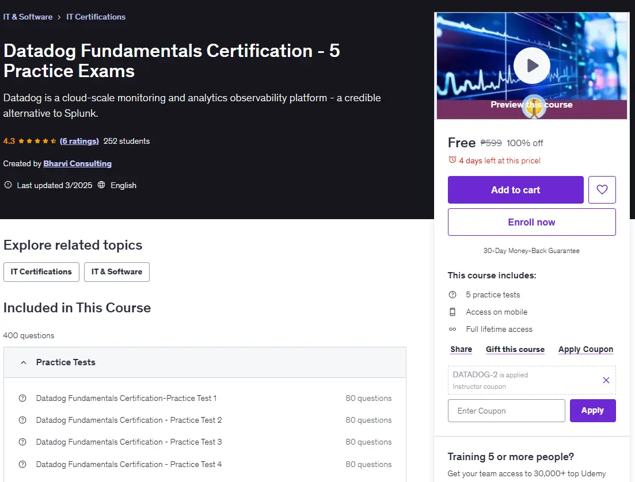This screenshot has height=482, width=635.
Task: Click the Add to cart button
Action: [515, 190]
